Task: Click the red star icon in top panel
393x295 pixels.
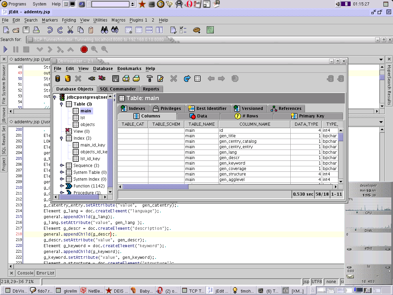Action: click(x=142, y=4)
